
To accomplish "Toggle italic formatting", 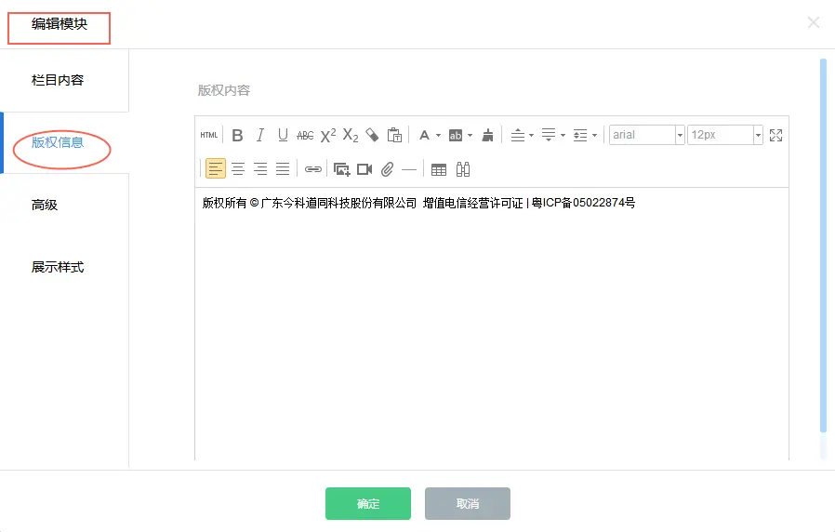I will tap(260, 135).
